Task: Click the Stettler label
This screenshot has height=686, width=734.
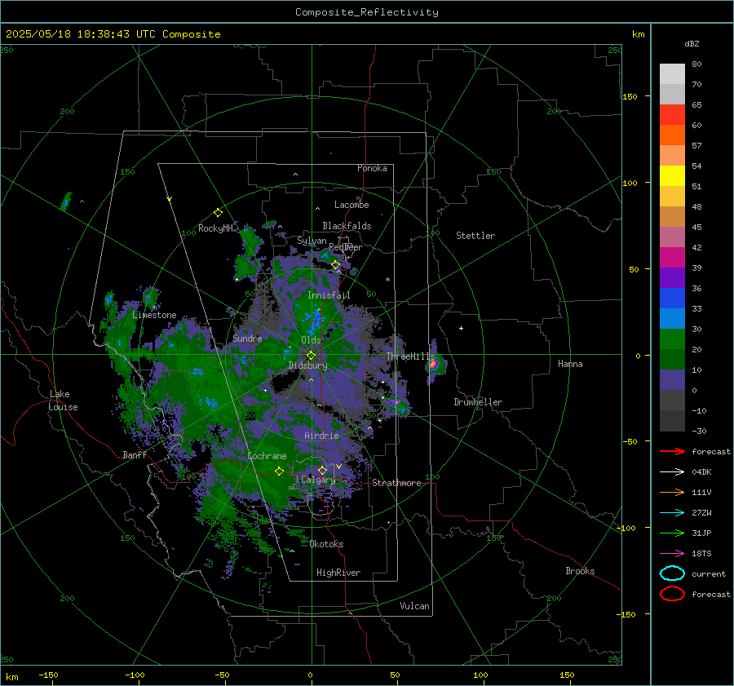Action: coord(475,236)
